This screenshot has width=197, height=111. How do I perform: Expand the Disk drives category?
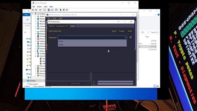[35, 31]
